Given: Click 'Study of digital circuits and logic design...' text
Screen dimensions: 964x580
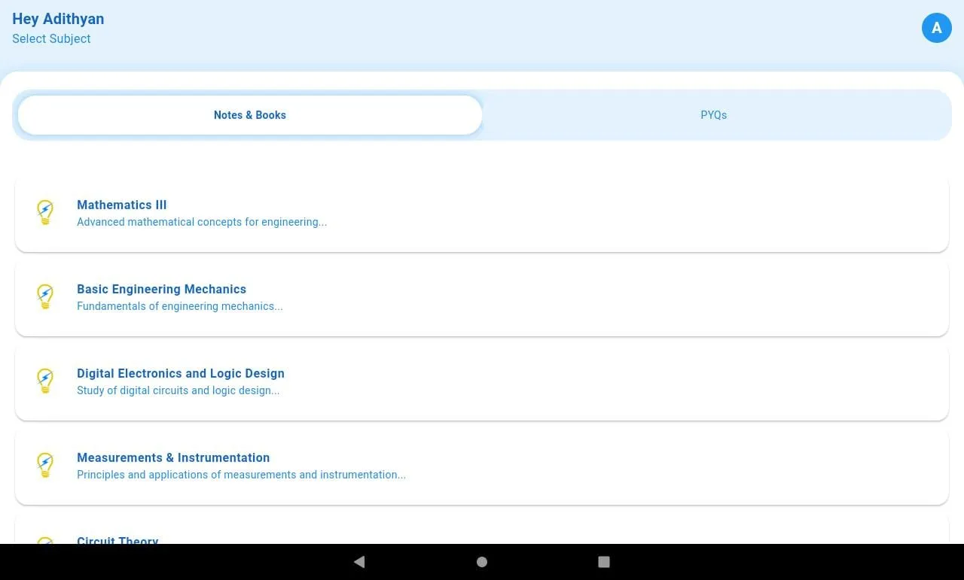Looking at the screenshot, I should (x=178, y=390).
